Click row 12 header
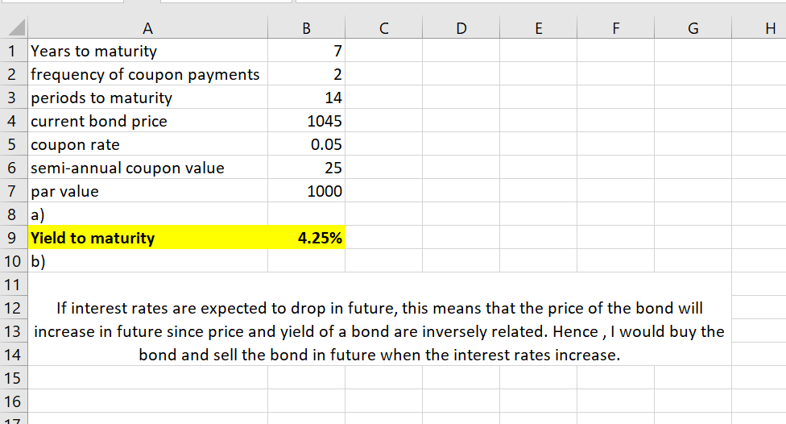Image resolution: width=786 pixels, height=424 pixels. (14, 308)
